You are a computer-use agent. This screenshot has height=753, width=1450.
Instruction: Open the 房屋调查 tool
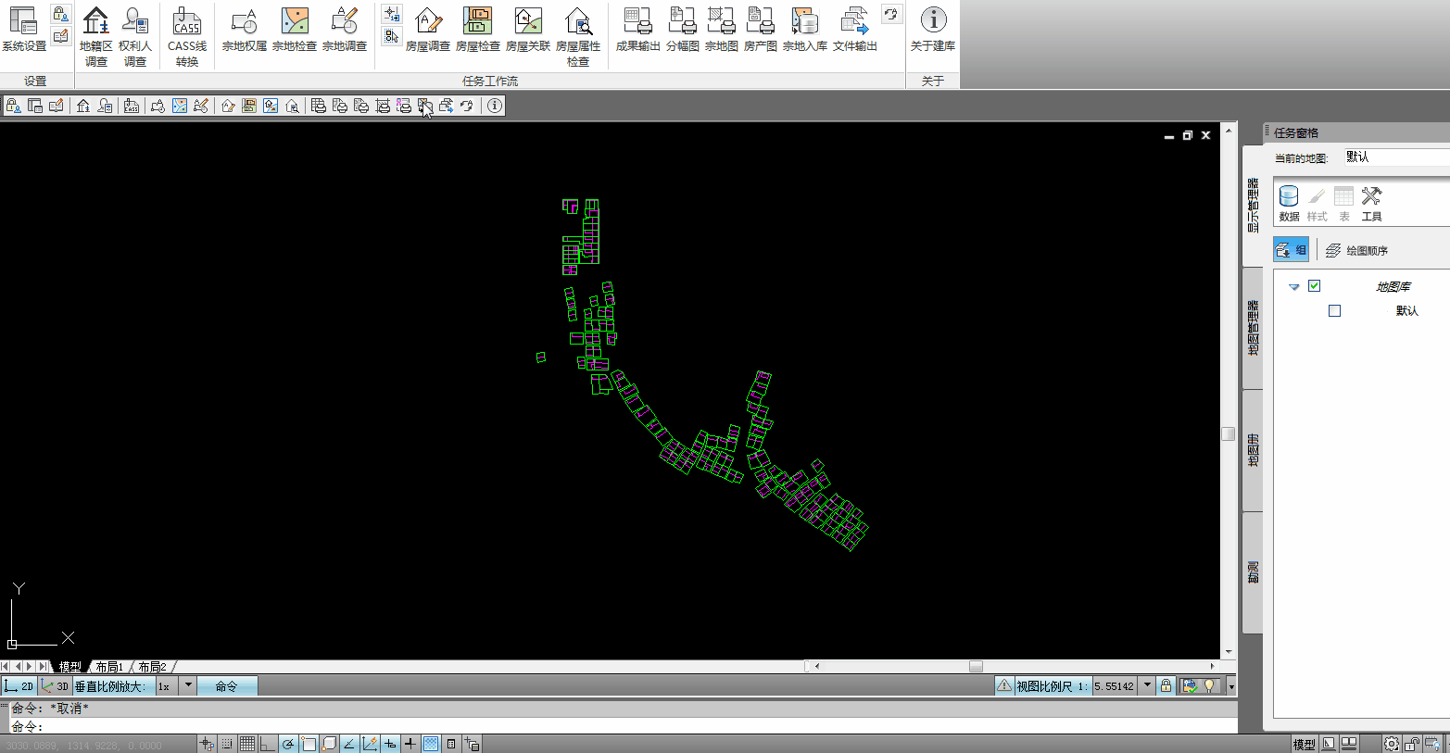pyautogui.click(x=428, y=30)
